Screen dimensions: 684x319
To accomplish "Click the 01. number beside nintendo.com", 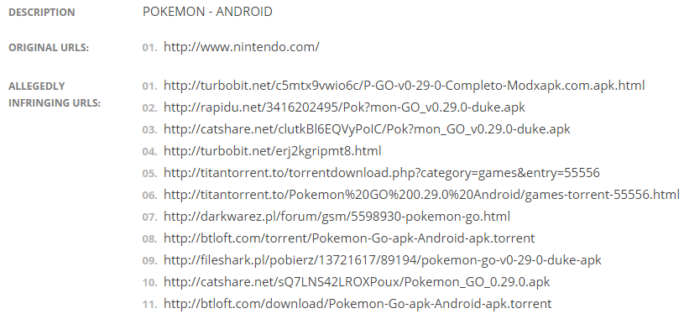I will 149,48.
